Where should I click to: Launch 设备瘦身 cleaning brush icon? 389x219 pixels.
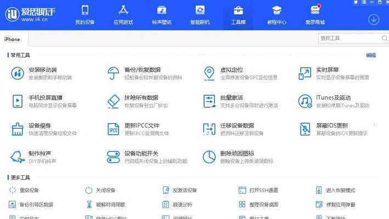pos(18,129)
